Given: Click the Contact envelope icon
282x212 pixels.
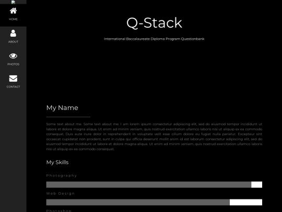Looking at the screenshot, I should (13, 79).
